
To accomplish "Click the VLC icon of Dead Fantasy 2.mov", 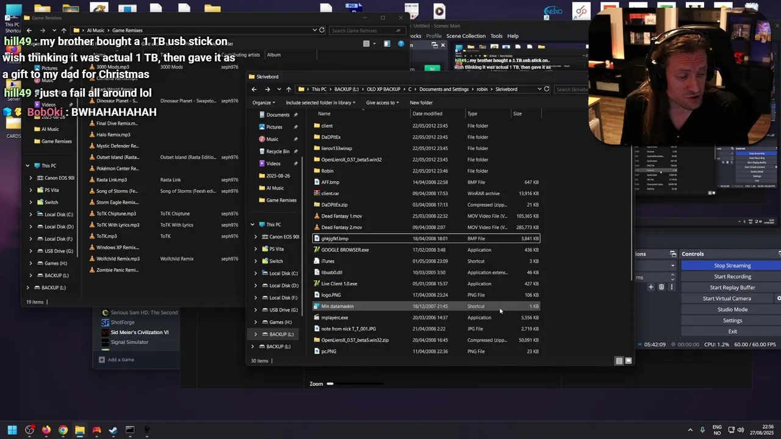I will (317, 227).
